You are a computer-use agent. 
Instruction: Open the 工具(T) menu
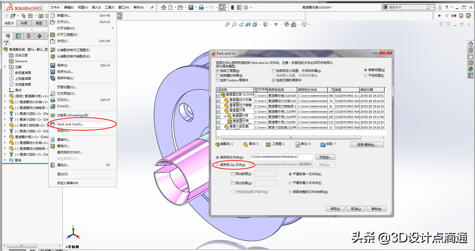coord(110,7)
